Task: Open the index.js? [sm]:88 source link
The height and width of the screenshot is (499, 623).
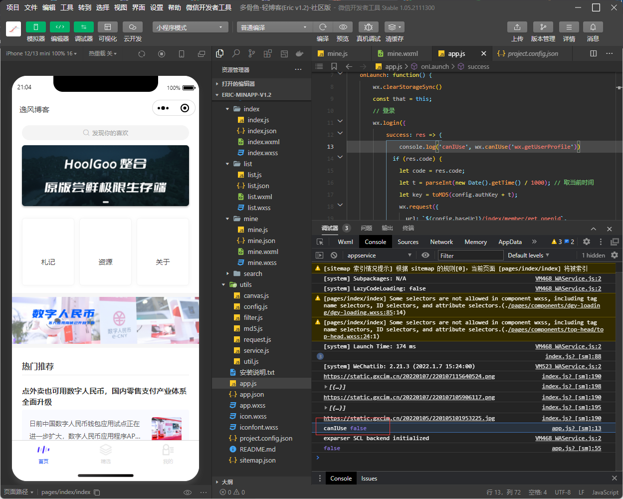Action: pyautogui.click(x=573, y=356)
